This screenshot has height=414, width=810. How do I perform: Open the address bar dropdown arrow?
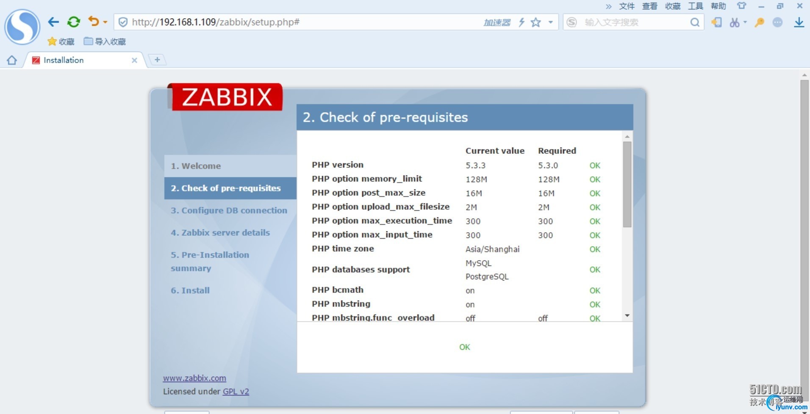click(x=550, y=22)
